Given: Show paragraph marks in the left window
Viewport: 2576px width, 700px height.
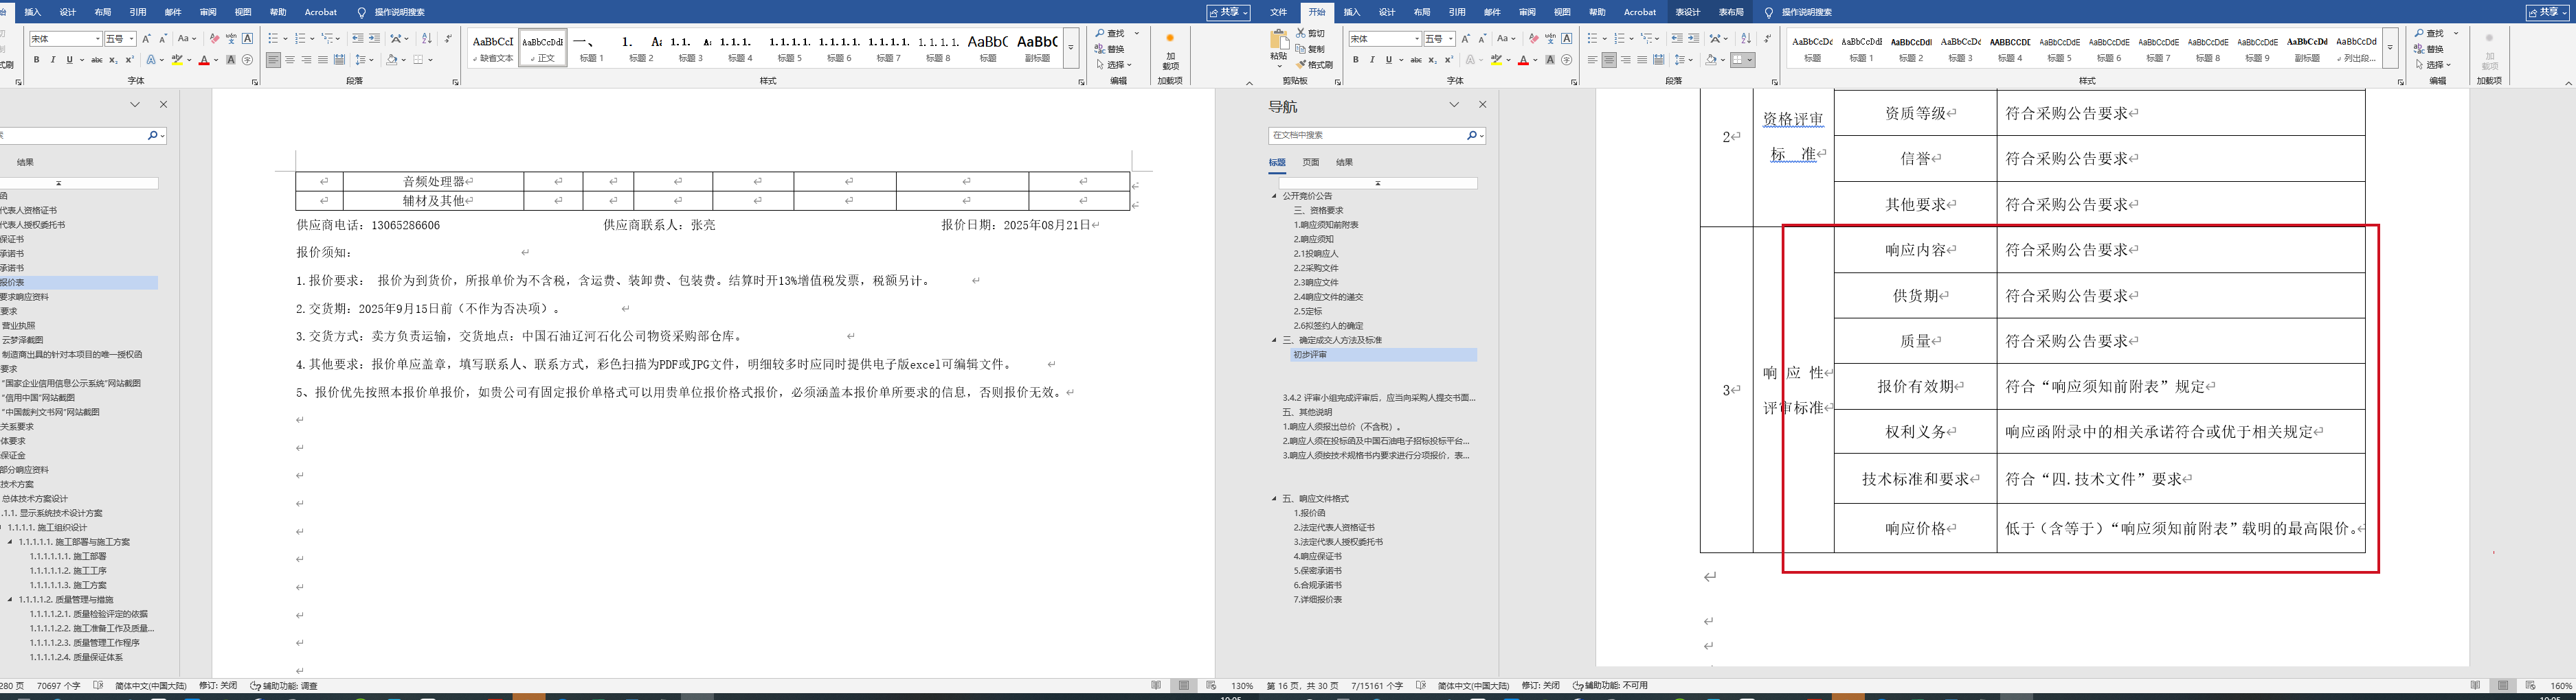Looking at the screenshot, I should click(x=448, y=39).
